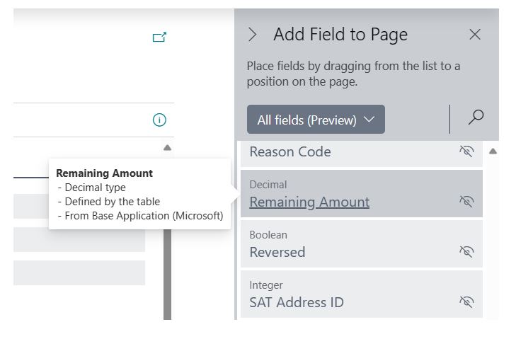516x339 pixels.
Task: Open field search with the magnifier icon
Action: pos(476,118)
